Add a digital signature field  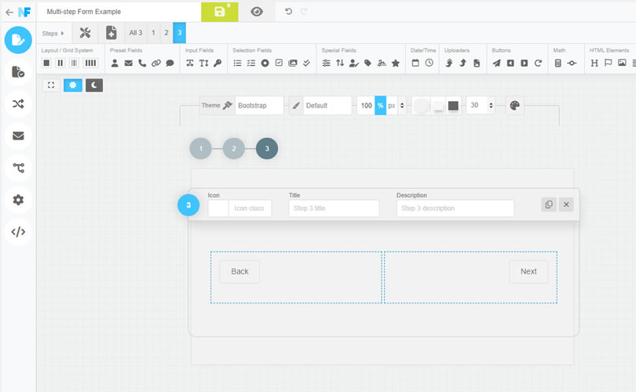coord(382,63)
